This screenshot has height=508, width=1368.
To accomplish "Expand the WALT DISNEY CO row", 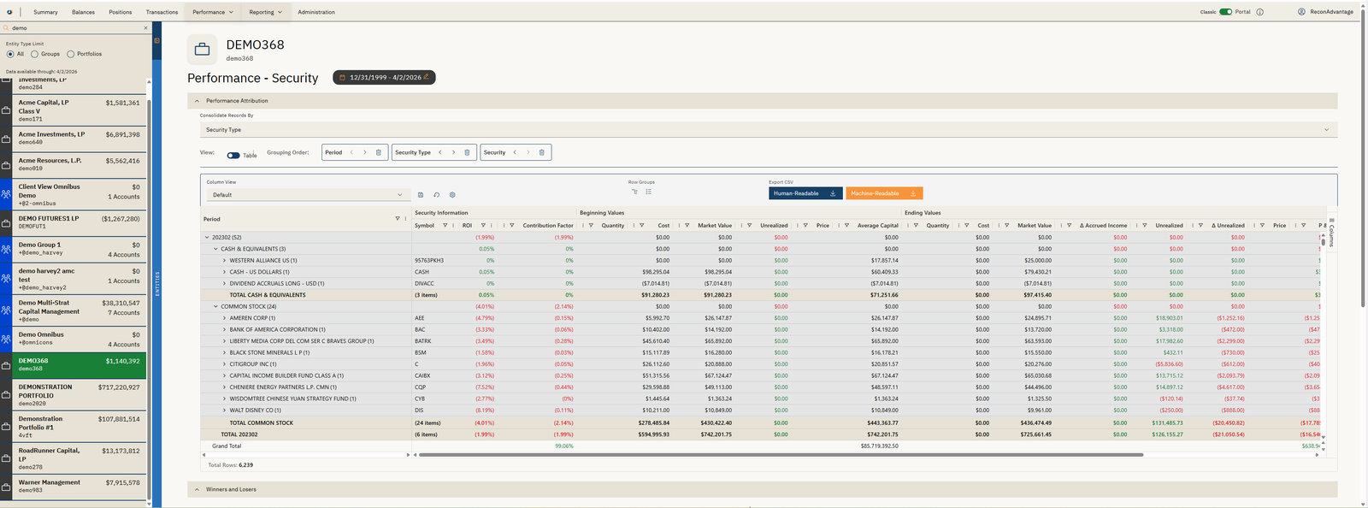I will pos(224,411).
